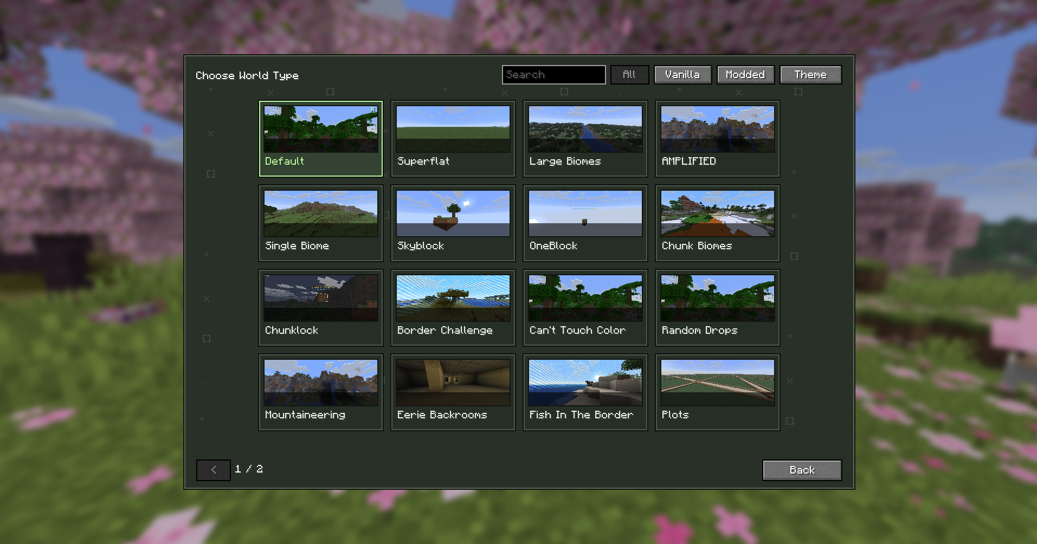Go to the previous page arrow

[214, 470]
